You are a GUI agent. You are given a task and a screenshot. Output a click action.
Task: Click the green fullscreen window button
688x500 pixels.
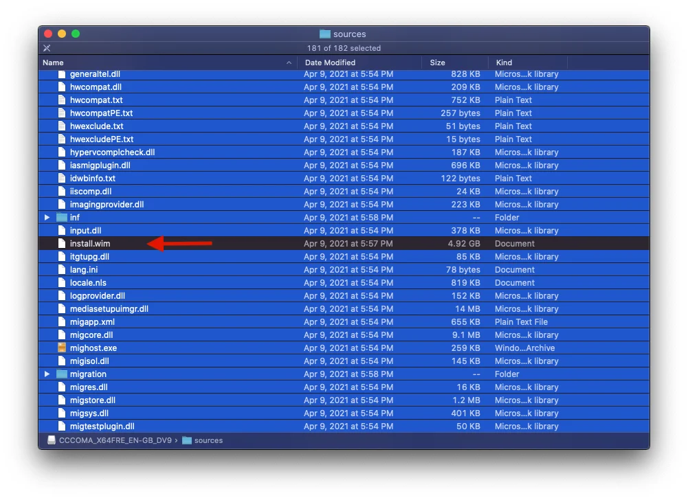(76, 34)
